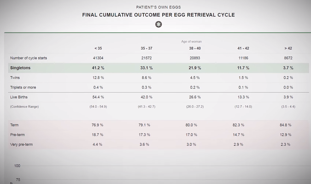Click the < 35 age column header
The width and height of the screenshot is (311, 184).
point(98,48)
